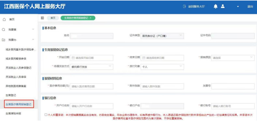Click calendar icon in 结束日期 field

[x=144, y=58]
